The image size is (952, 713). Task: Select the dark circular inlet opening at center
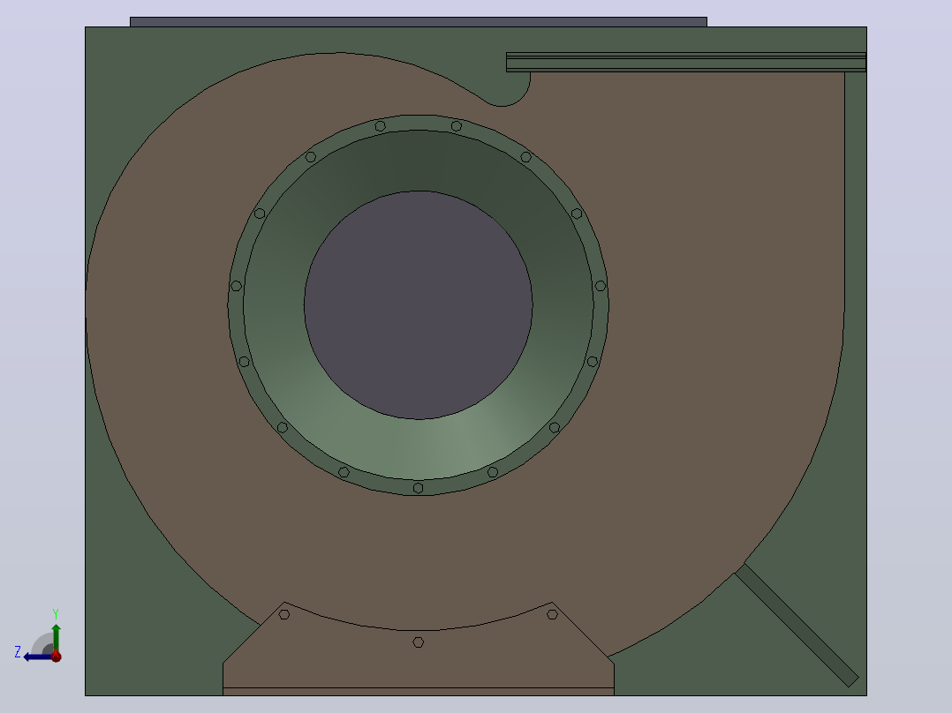pos(419,304)
